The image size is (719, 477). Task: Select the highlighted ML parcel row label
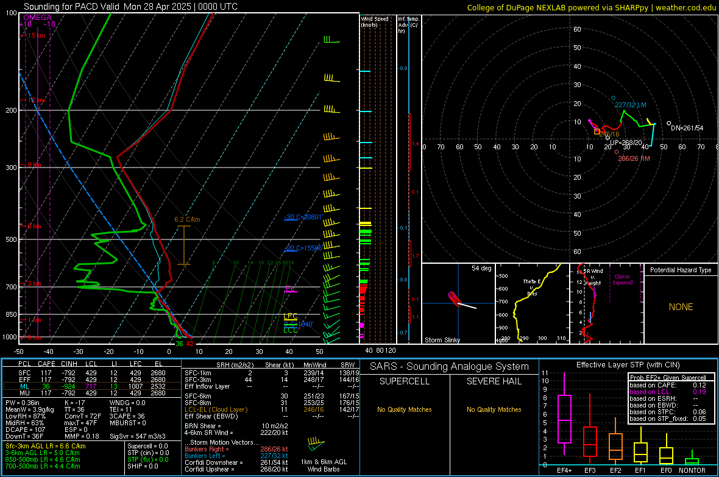click(24, 386)
